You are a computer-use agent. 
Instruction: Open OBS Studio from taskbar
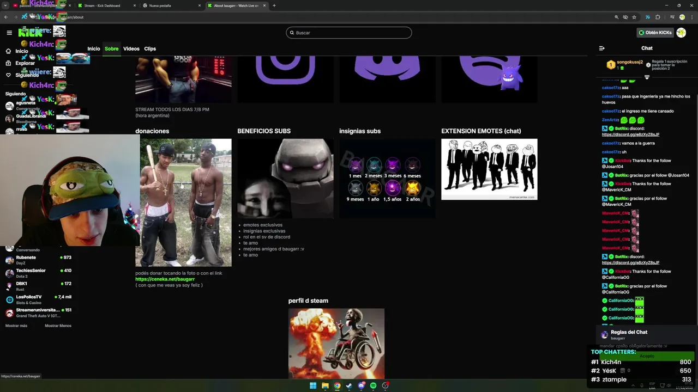click(385, 385)
